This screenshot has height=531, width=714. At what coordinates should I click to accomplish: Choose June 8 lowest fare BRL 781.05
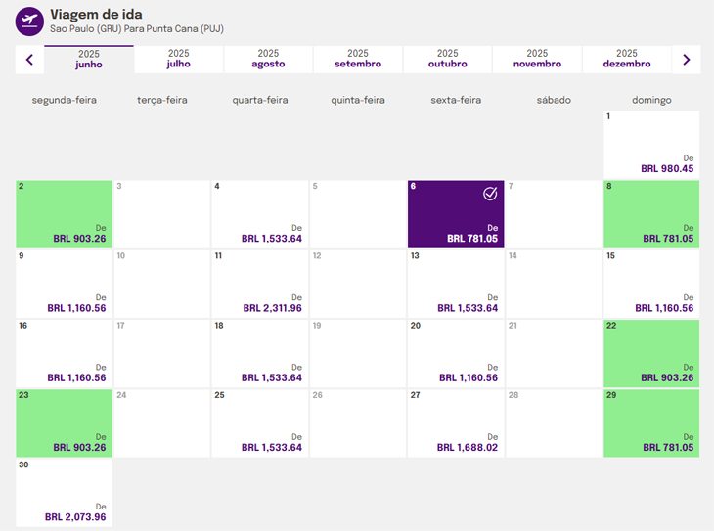click(x=651, y=214)
